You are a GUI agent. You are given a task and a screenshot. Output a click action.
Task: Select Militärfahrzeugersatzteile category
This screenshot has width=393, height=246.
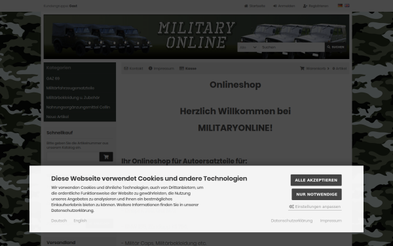click(70, 88)
